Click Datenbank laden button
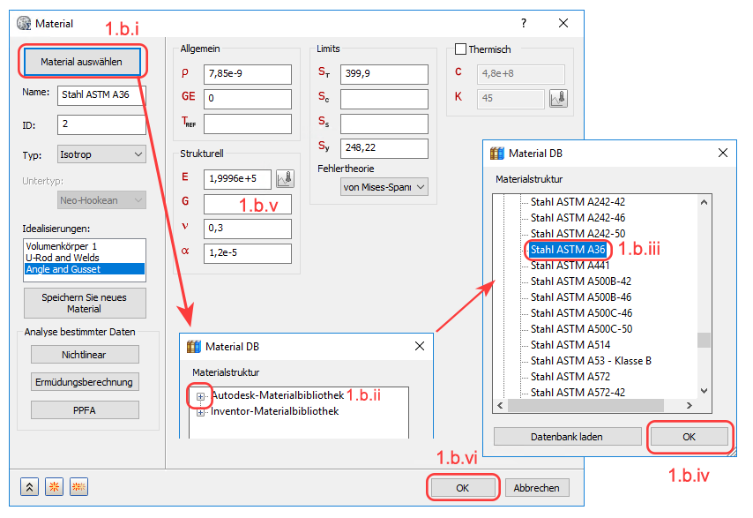Image resolution: width=753 pixels, height=518 pixels. click(567, 437)
